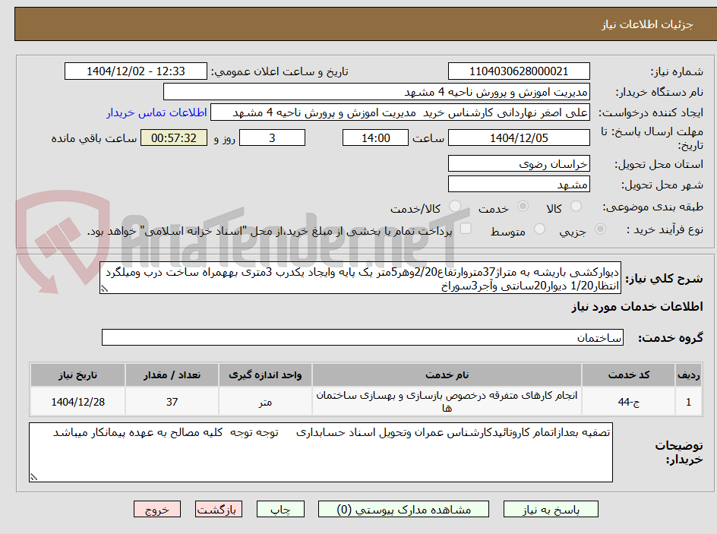717x534 pixels.
Task: Open buyer contact info link
Action: [156, 112]
